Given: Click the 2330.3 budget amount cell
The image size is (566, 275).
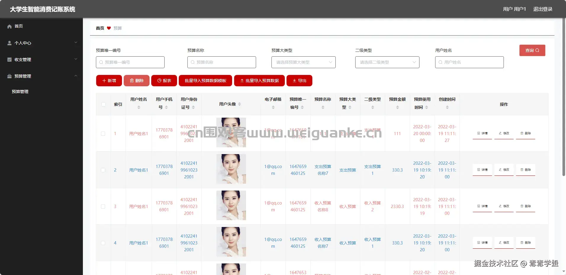Looking at the screenshot, I should coord(397,207).
